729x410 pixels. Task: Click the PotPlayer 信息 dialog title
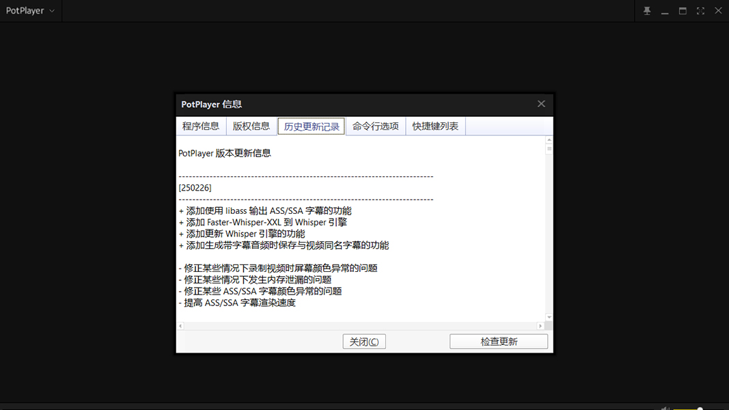(x=212, y=104)
